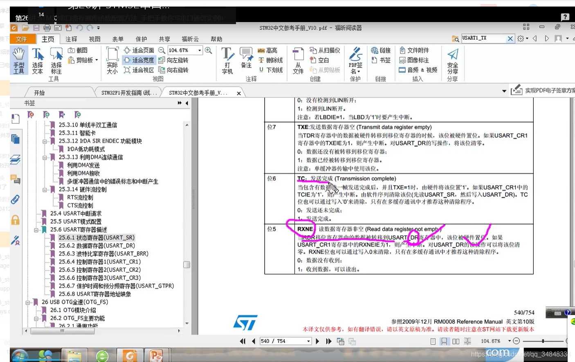Click the Snapshot (截图) camera tool
This screenshot has width=575, height=362.
(x=78, y=50)
